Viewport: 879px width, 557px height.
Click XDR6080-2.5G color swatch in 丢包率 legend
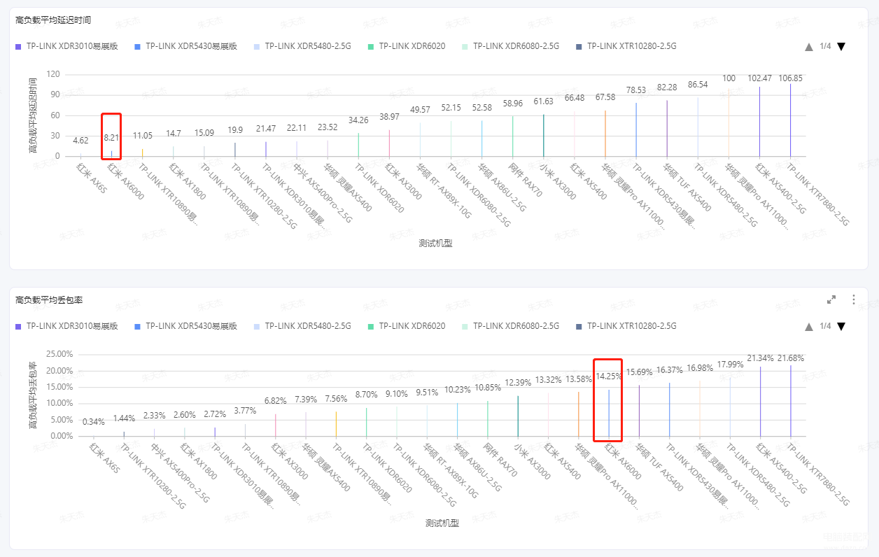point(465,326)
